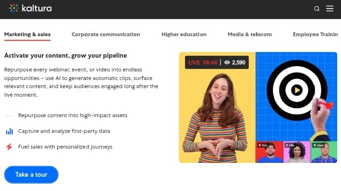The width and height of the screenshot is (341, 191).
Task: Switch to Corporate communication tab
Action: click(106, 34)
